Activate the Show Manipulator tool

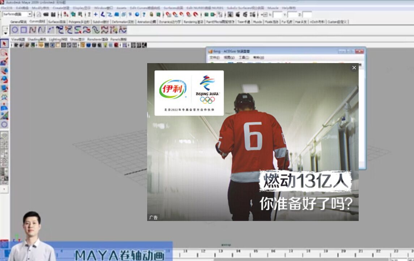[x=4, y=115]
